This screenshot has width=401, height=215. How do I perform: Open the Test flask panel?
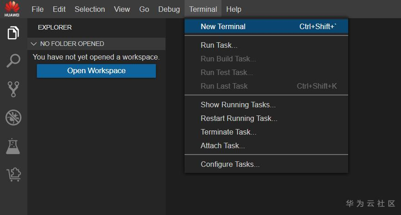(13, 146)
